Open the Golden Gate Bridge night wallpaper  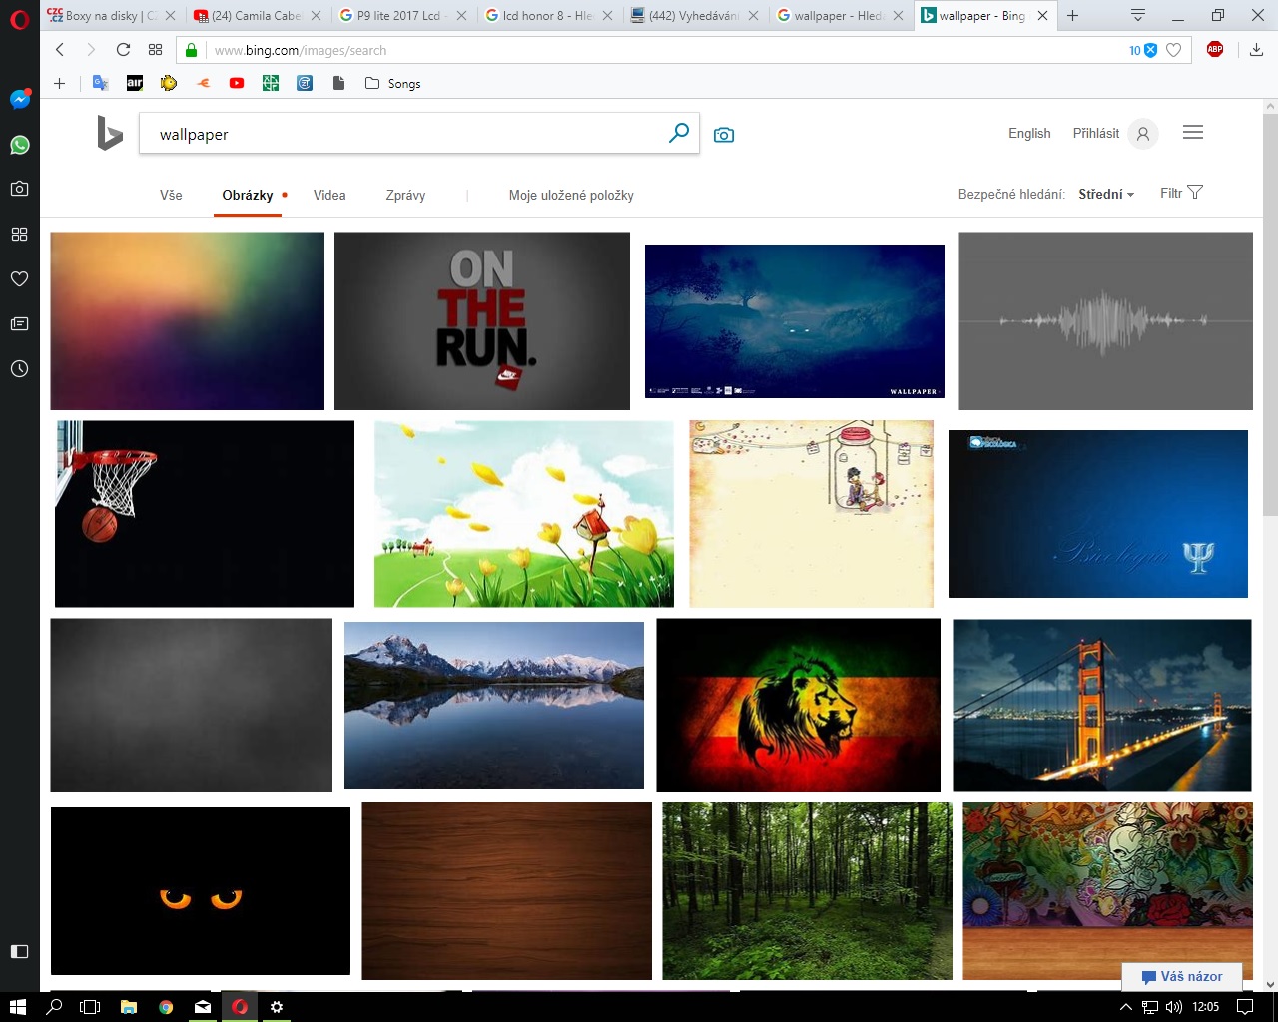(x=1102, y=706)
